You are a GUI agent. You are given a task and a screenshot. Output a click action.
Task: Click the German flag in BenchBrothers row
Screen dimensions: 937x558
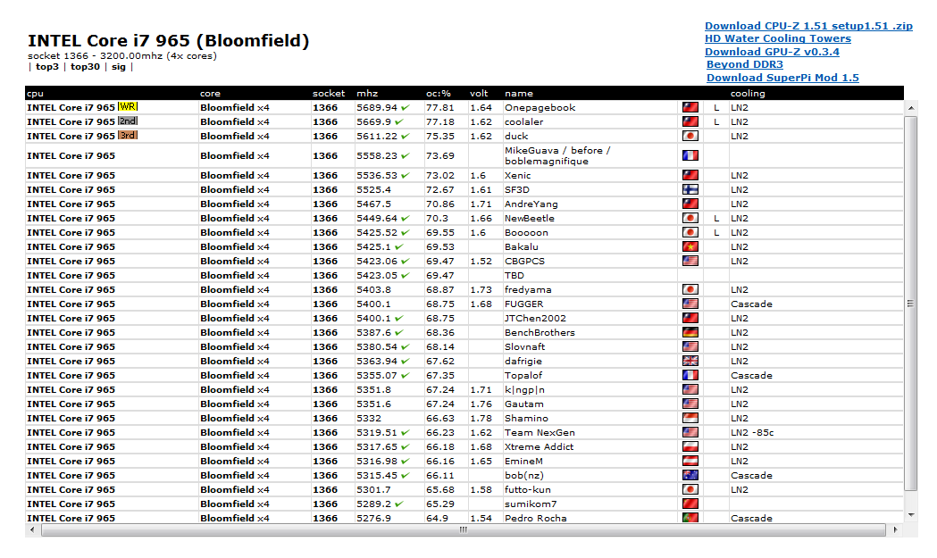[x=690, y=333]
